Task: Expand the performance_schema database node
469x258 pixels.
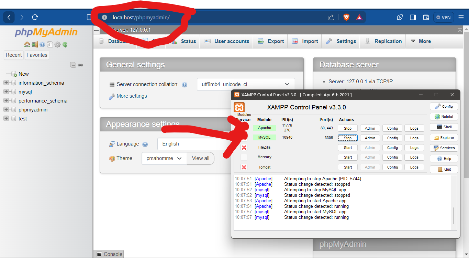Action: (6, 101)
